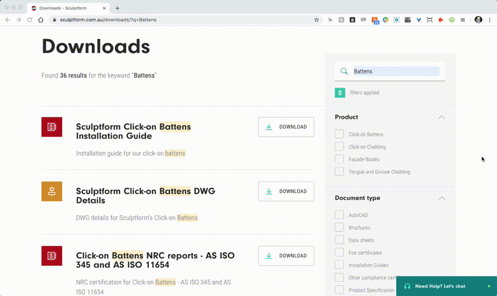Click orange DWG icon for Battens DWG Details
Viewport: 497px width, 296px height.
52,191
